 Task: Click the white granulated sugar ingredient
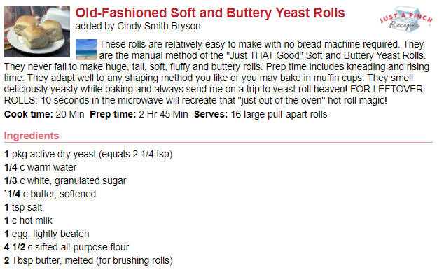click(65, 180)
